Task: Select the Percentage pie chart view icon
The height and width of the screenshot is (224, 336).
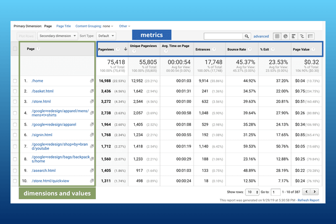Action: 286,37
